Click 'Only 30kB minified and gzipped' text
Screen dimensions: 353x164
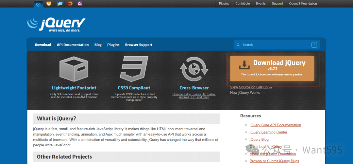pos(74,96)
